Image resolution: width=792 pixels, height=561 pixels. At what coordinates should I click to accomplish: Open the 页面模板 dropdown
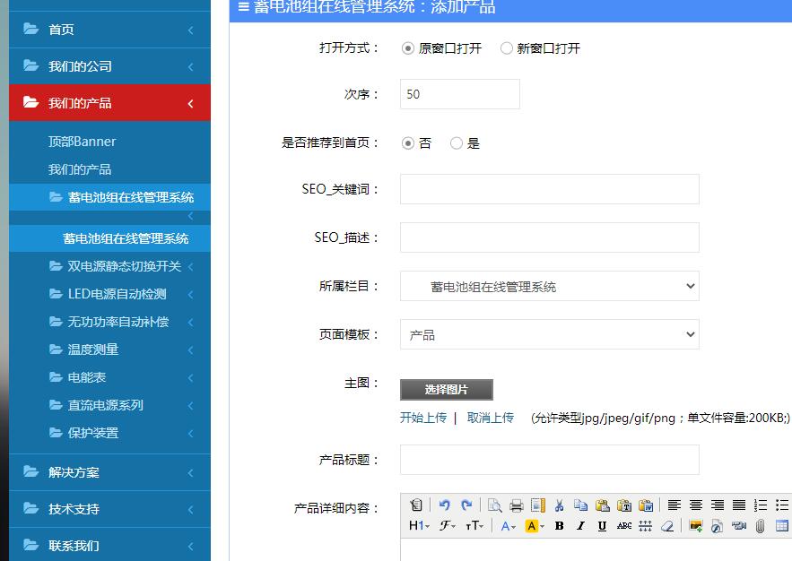coord(549,335)
